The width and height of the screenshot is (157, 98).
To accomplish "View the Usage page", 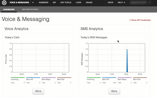I will point(89,3).
